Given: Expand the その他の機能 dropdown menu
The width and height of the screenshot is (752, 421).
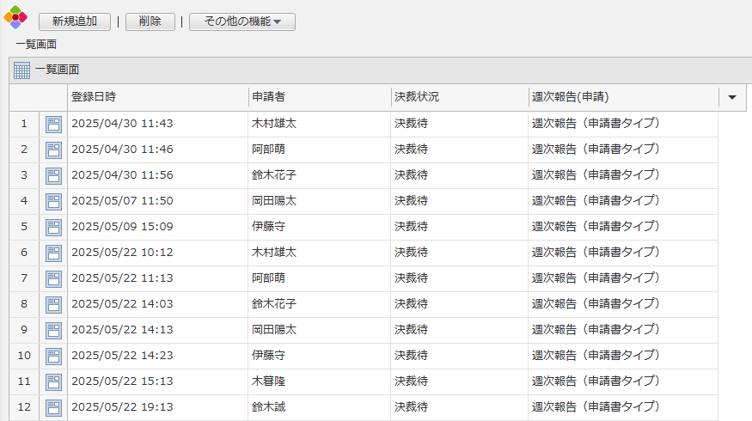Looking at the screenshot, I should click(242, 22).
